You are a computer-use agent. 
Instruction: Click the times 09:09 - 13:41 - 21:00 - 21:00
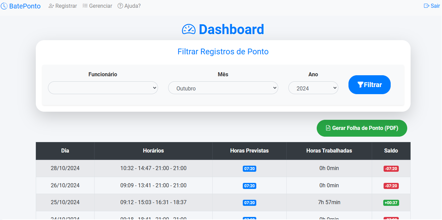153,186
